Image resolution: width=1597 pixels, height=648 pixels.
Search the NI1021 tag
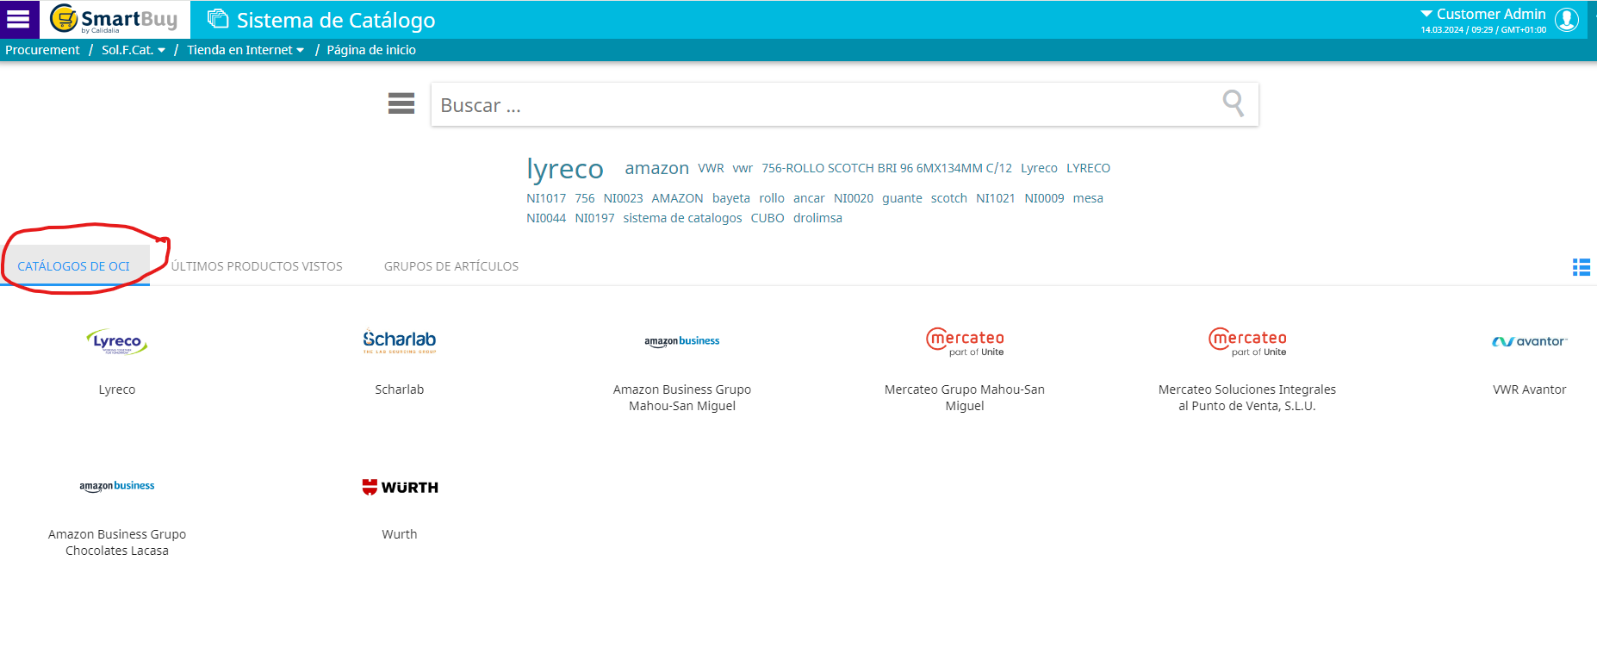[996, 198]
